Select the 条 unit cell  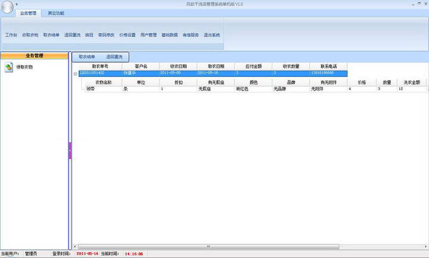pyautogui.click(x=141, y=89)
